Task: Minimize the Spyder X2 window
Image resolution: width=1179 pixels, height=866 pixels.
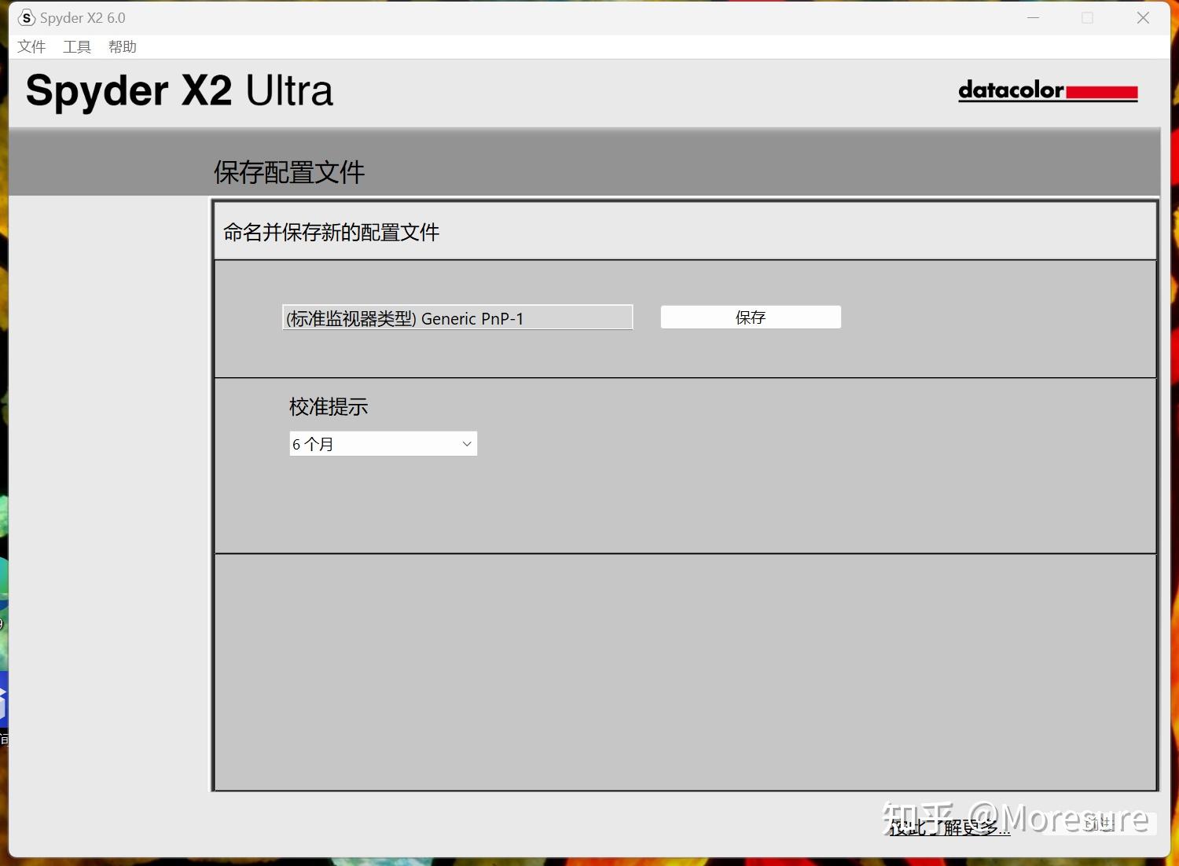Action: pyautogui.click(x=1033, y=17)
